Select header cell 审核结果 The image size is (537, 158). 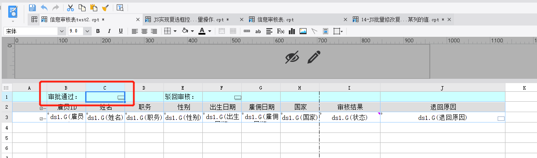pos(350,107)
